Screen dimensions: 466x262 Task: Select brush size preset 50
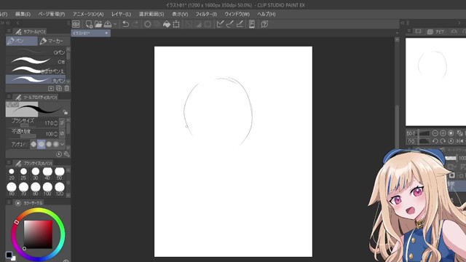[x=60, y=173]
